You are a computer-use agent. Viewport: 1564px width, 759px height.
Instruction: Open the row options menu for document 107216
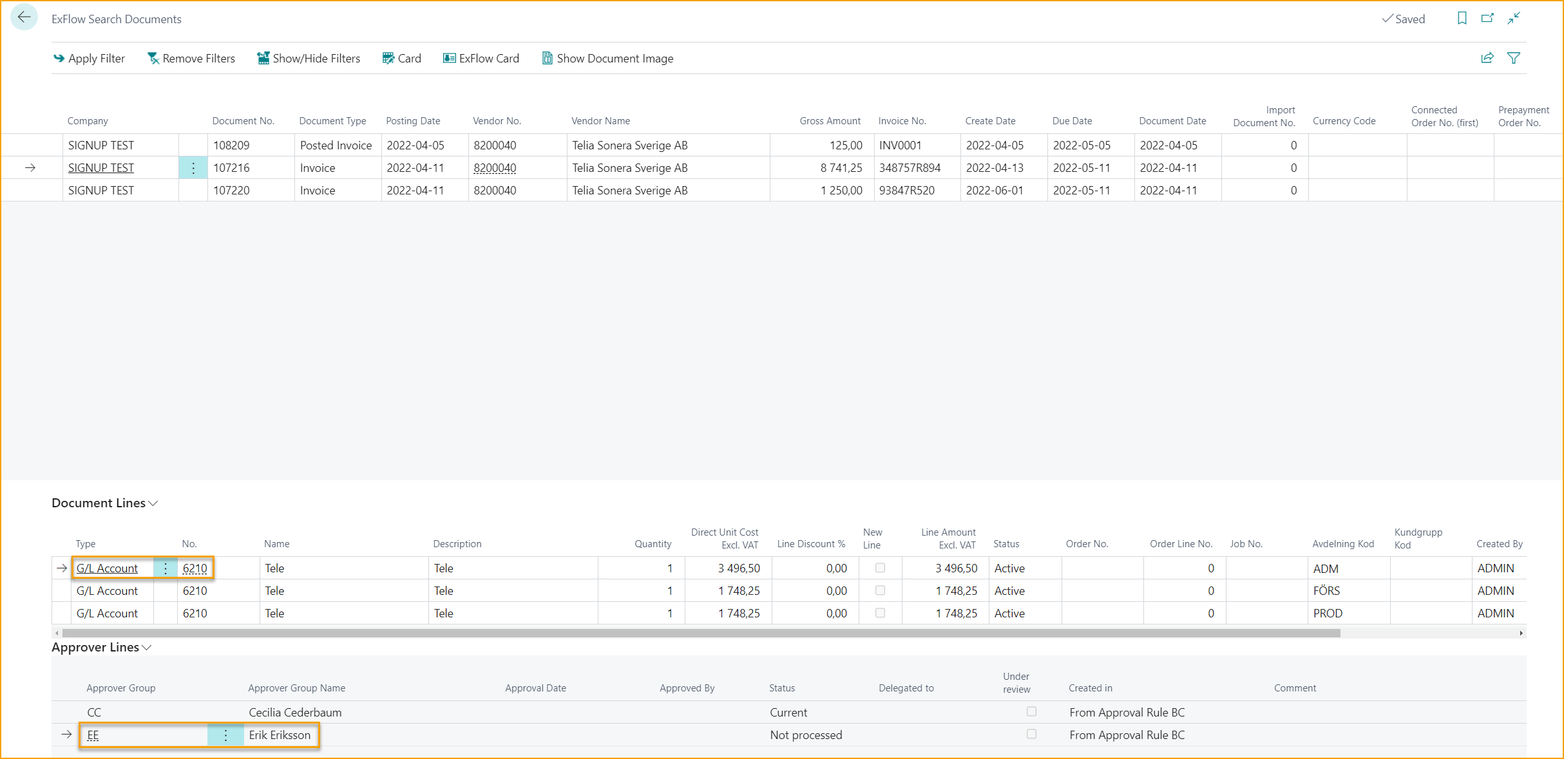pos(193,167)
